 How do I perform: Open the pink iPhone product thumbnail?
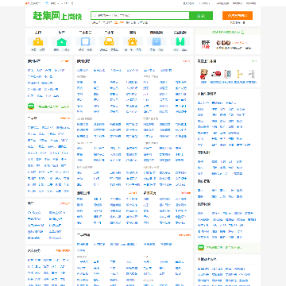point(227,75)
